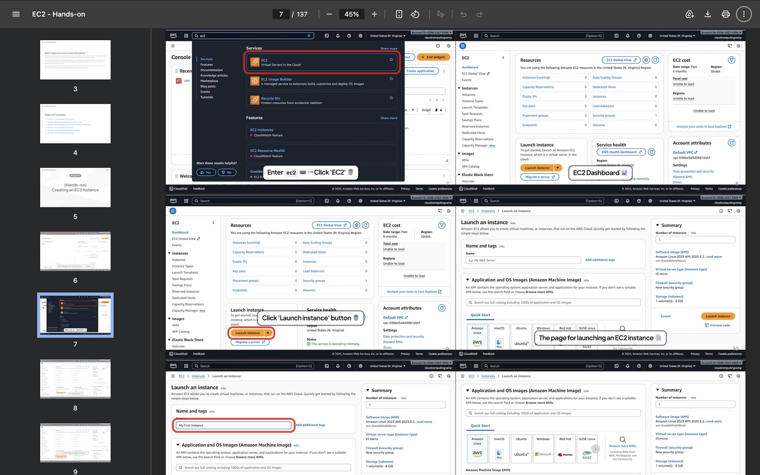Viewport: 760px width, 475px height.
Task: Click the undo arrow in toolbar
Action: coord(463,14)
